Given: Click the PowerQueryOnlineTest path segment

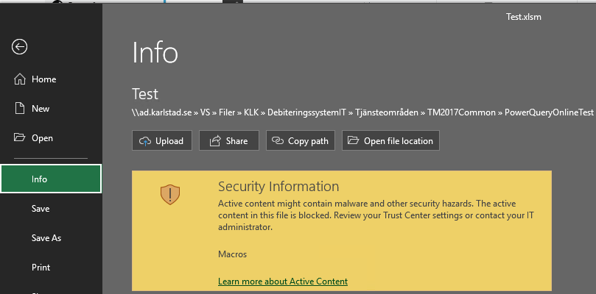Looking at the screenshot, I should [549, 112].
